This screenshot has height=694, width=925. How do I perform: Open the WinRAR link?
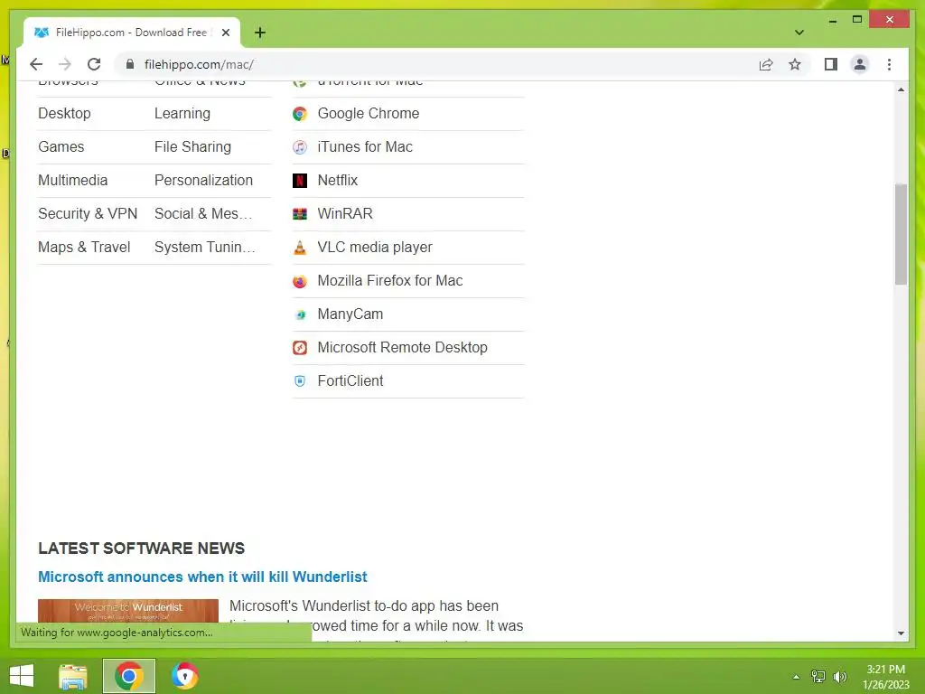click(x=345, y=213)
